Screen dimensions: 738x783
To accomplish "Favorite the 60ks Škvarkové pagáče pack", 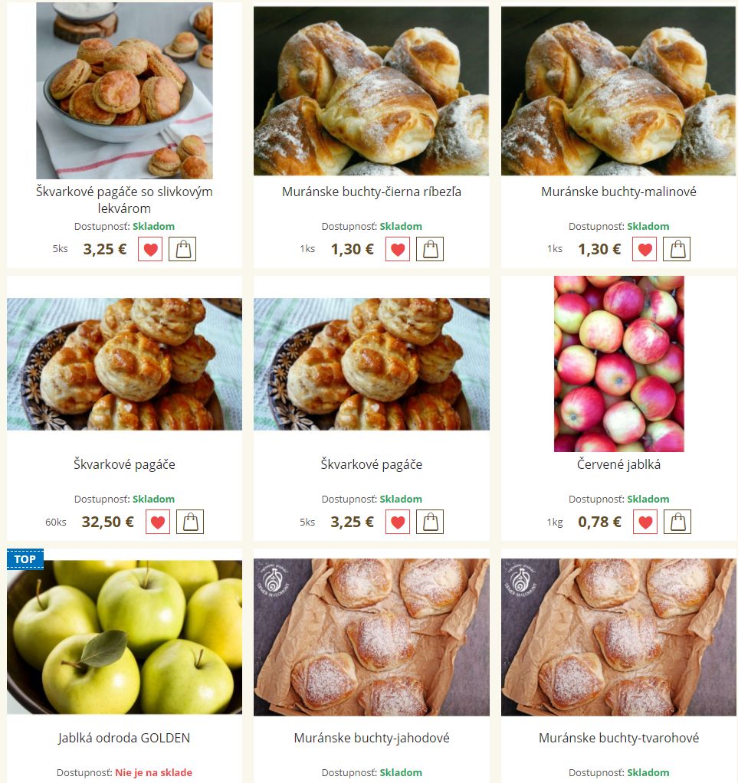I will click(x=158, y=522).
